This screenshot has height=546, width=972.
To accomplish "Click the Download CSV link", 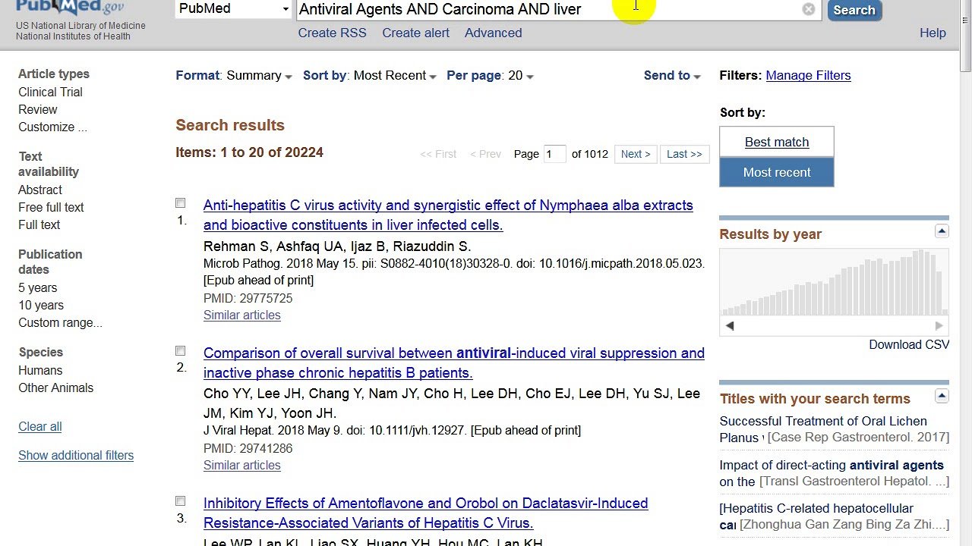I will click(x=908, y=345).
